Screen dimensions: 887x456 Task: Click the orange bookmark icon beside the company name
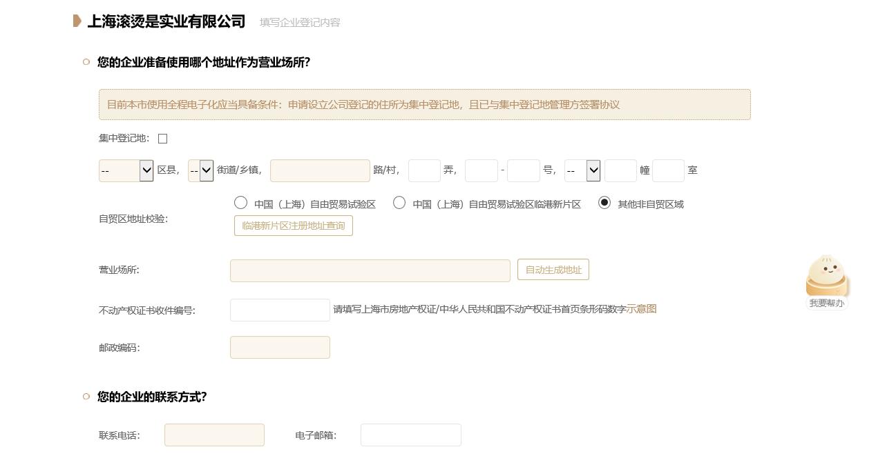pos(77,21)
